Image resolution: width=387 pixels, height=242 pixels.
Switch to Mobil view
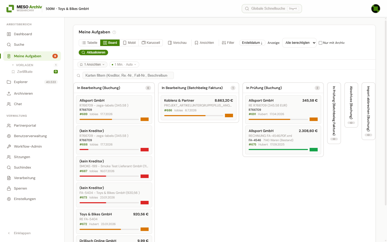pyautogui.click(x=129, y=43)
